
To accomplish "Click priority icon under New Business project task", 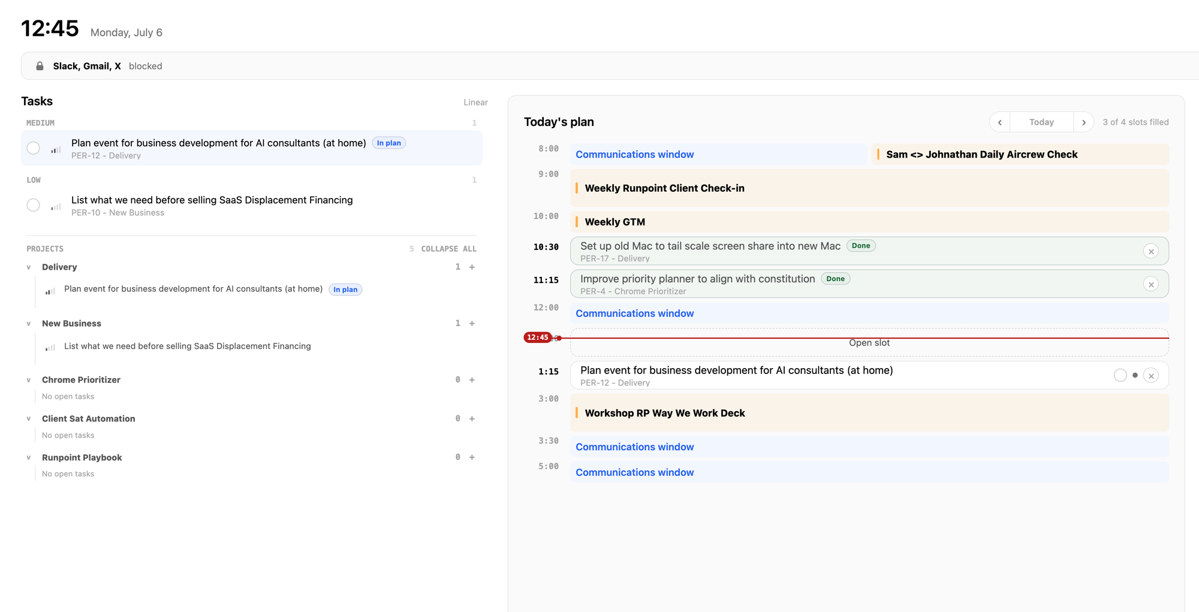I will (x=50, y=347).
